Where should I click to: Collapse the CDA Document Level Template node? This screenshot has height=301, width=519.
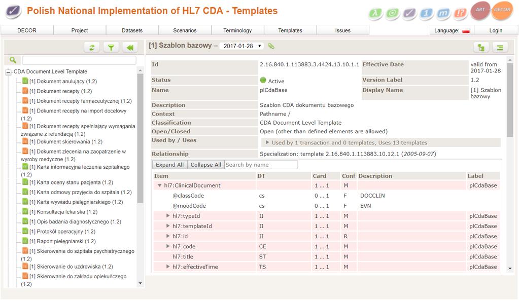coord(8,72)
